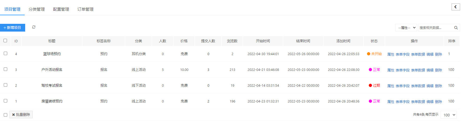Click the orange 未开始 status dot

[x=369, y=54]
